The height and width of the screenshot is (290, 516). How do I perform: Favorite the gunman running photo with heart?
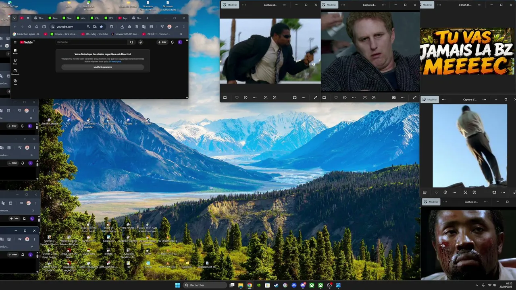point(237,97)
